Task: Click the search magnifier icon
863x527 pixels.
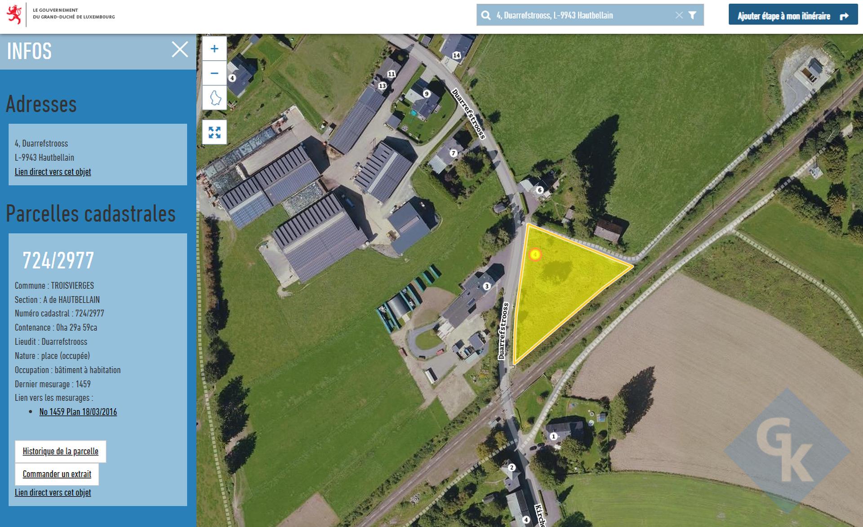Action: (x=486, y=15)
